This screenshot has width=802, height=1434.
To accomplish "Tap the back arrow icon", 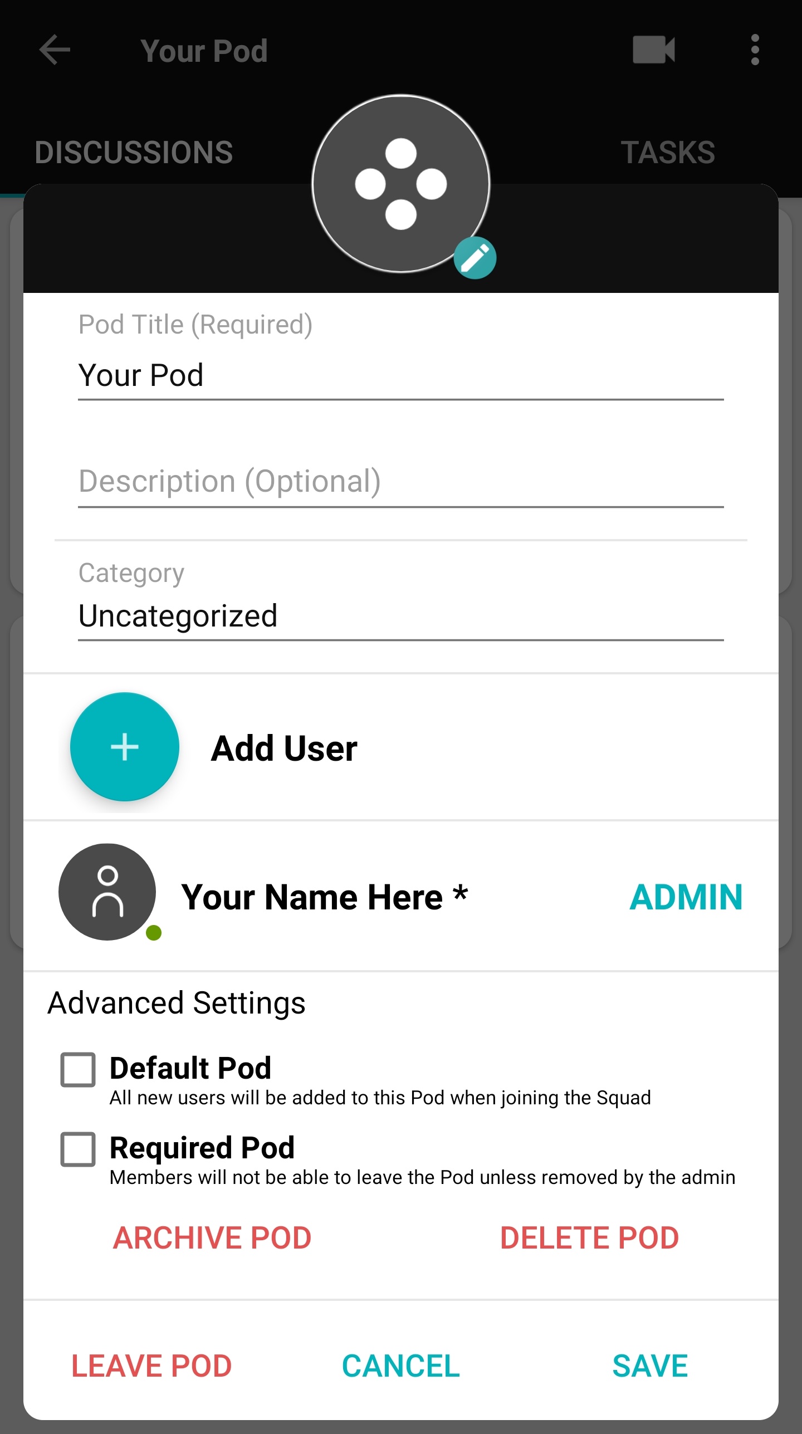I will point(55,50).
